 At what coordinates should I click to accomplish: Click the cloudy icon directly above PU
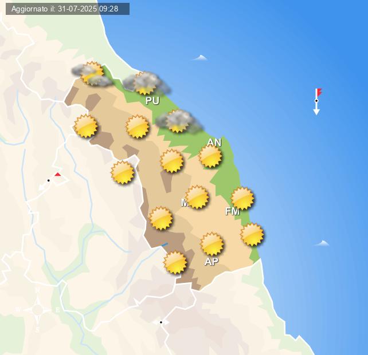tap(146, 83)
